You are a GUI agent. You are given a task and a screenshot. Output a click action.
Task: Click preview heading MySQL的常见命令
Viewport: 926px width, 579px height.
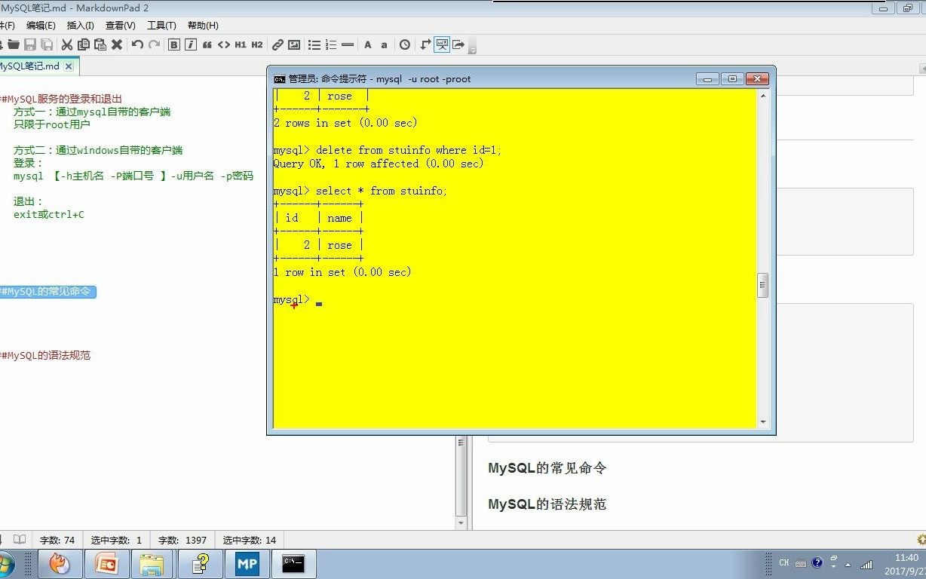click(547, 468)
